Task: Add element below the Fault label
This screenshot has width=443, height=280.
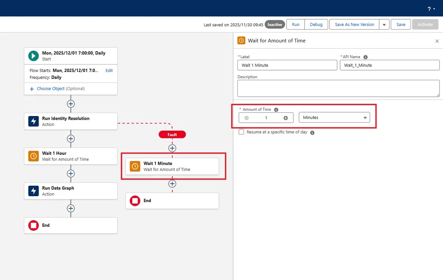Action: (x=172, y=148)
